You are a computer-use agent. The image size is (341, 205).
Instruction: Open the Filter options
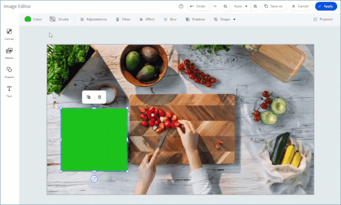(x=123, y=19)
